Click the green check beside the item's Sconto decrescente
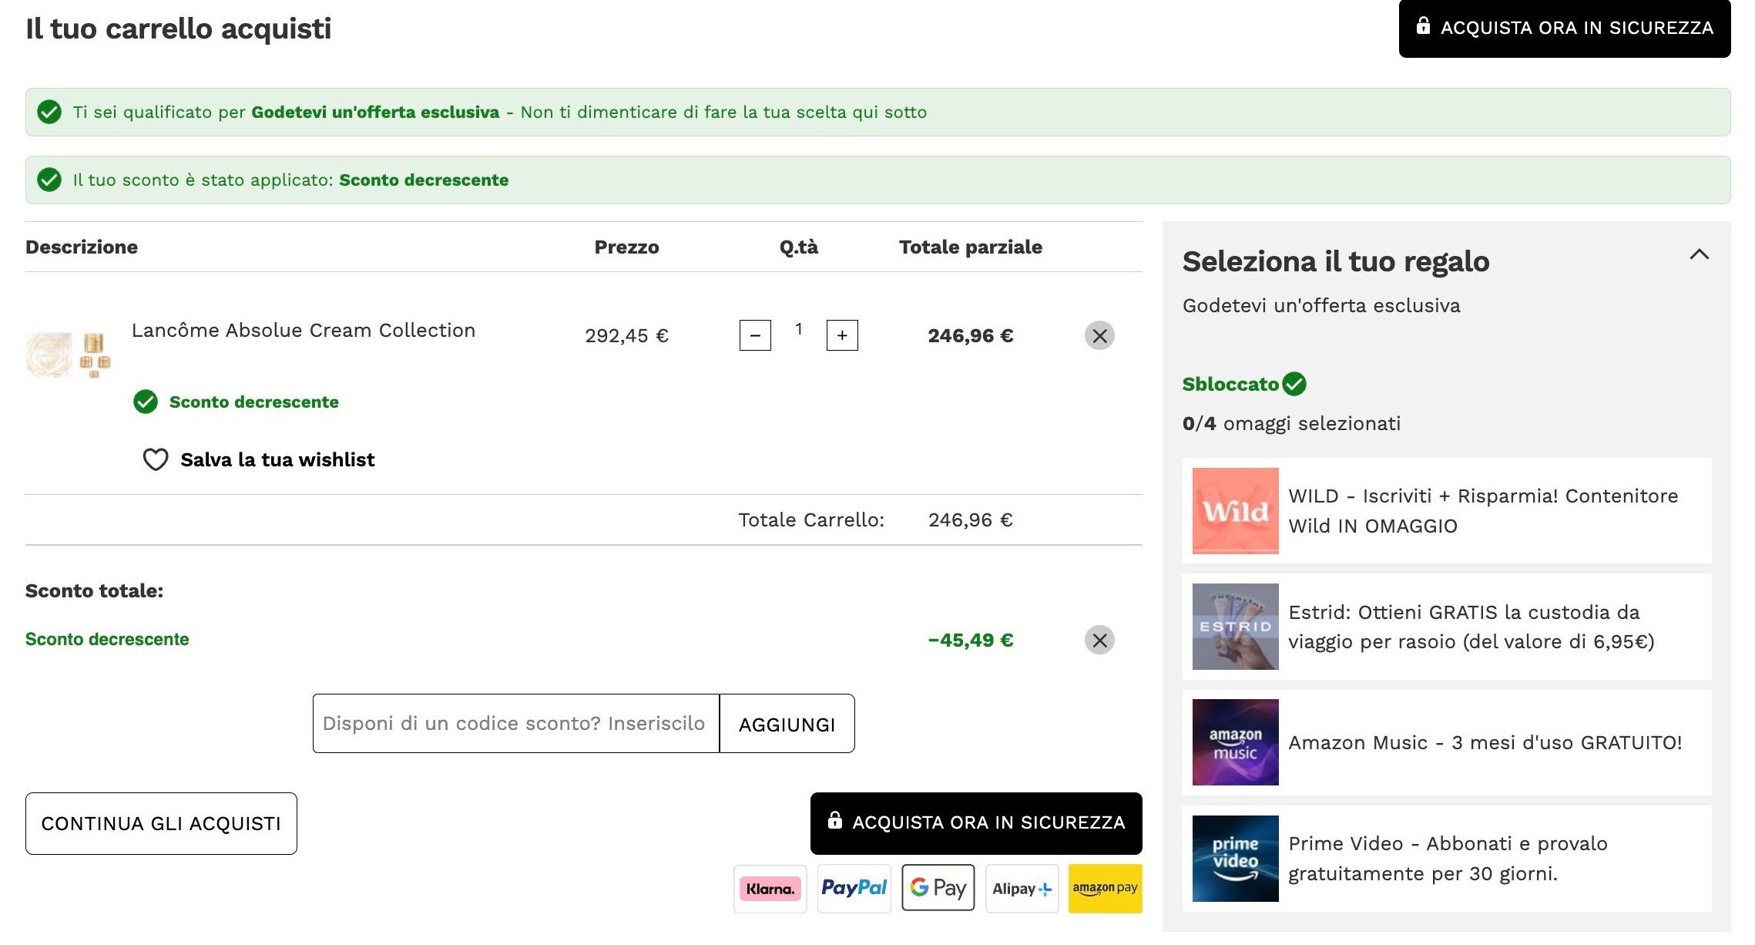The image size is (1755, 945). coord(146,402)
